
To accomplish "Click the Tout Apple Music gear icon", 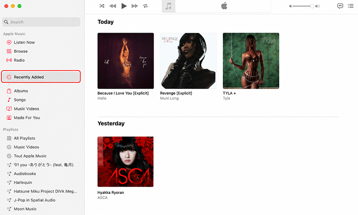I will click(x=9, y=156).
